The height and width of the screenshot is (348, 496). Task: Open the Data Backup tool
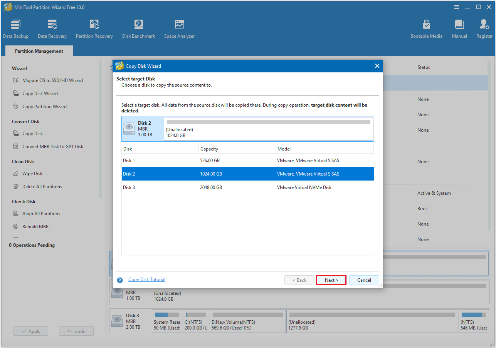(15, 28)
